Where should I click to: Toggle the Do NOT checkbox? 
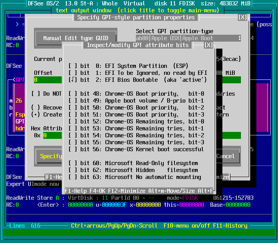click(x=36, y=94)
